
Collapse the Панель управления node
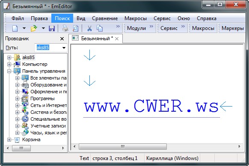pyautogui.click(x=9, y=71)
